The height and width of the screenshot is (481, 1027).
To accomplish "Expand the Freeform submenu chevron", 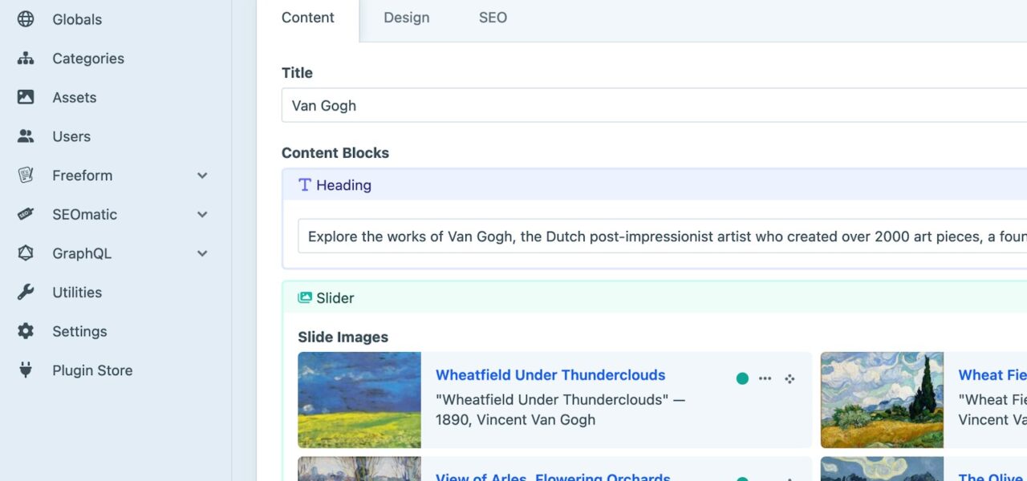I will (x=202, y=176).
